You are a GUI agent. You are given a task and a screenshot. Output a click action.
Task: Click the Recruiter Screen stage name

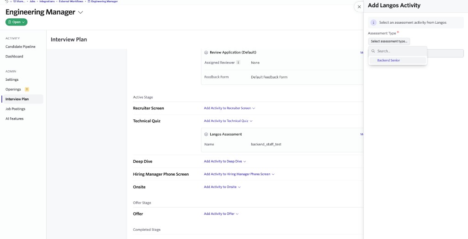(x=149, y=108)
